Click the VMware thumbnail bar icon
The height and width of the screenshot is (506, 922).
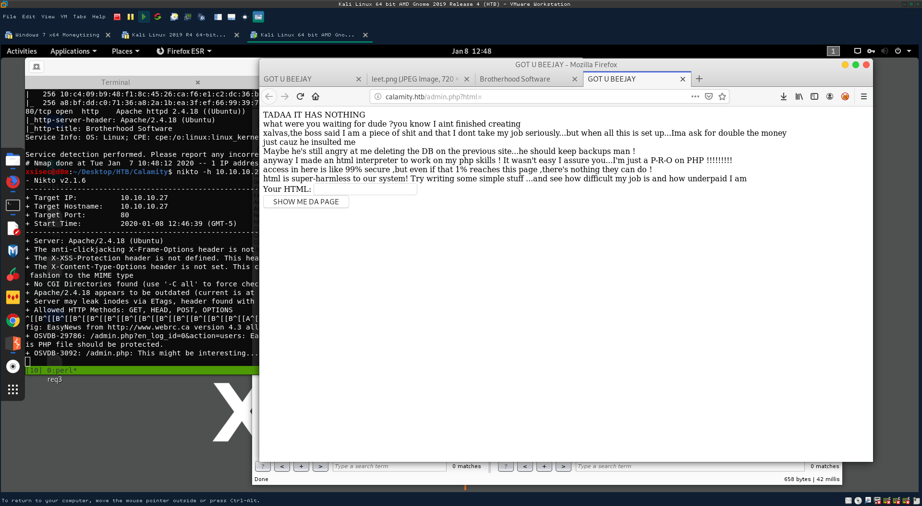point(231,17)
